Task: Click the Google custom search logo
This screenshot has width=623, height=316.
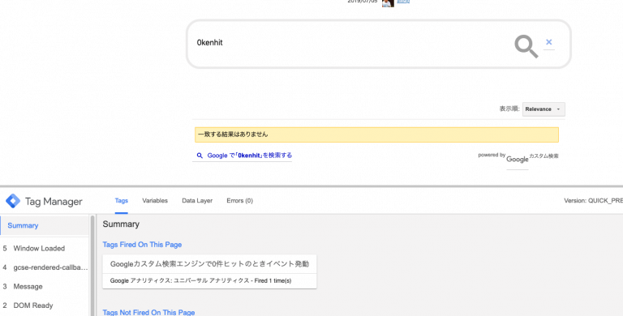Action: point(518,159)
